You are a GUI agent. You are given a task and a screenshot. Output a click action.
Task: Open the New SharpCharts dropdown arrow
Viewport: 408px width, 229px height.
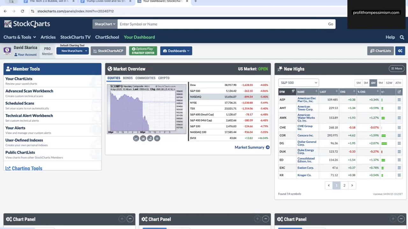pyautogui.click(x=86, y=51)
